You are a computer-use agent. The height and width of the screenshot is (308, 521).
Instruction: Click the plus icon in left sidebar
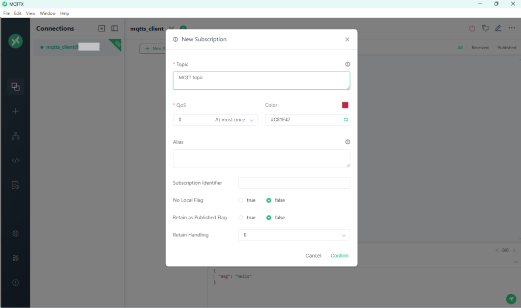click(x=15, y=111)
